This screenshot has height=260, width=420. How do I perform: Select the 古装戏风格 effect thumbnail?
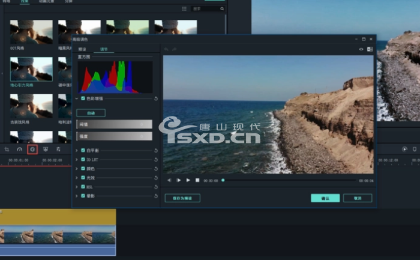[31, 106]
